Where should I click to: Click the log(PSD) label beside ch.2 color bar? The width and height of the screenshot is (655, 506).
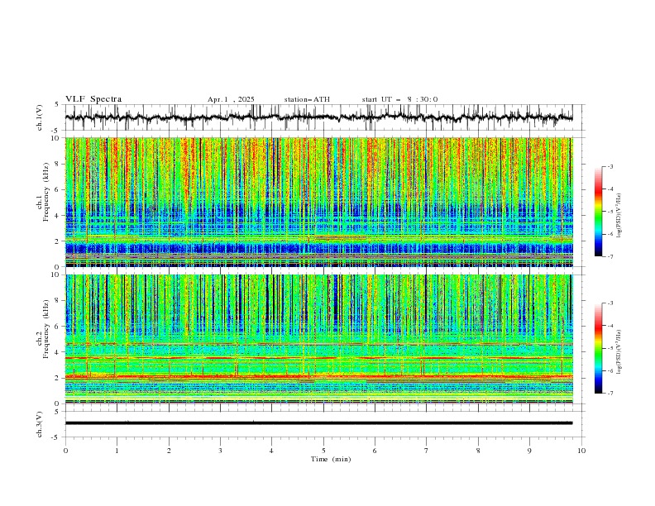[619, 352]
